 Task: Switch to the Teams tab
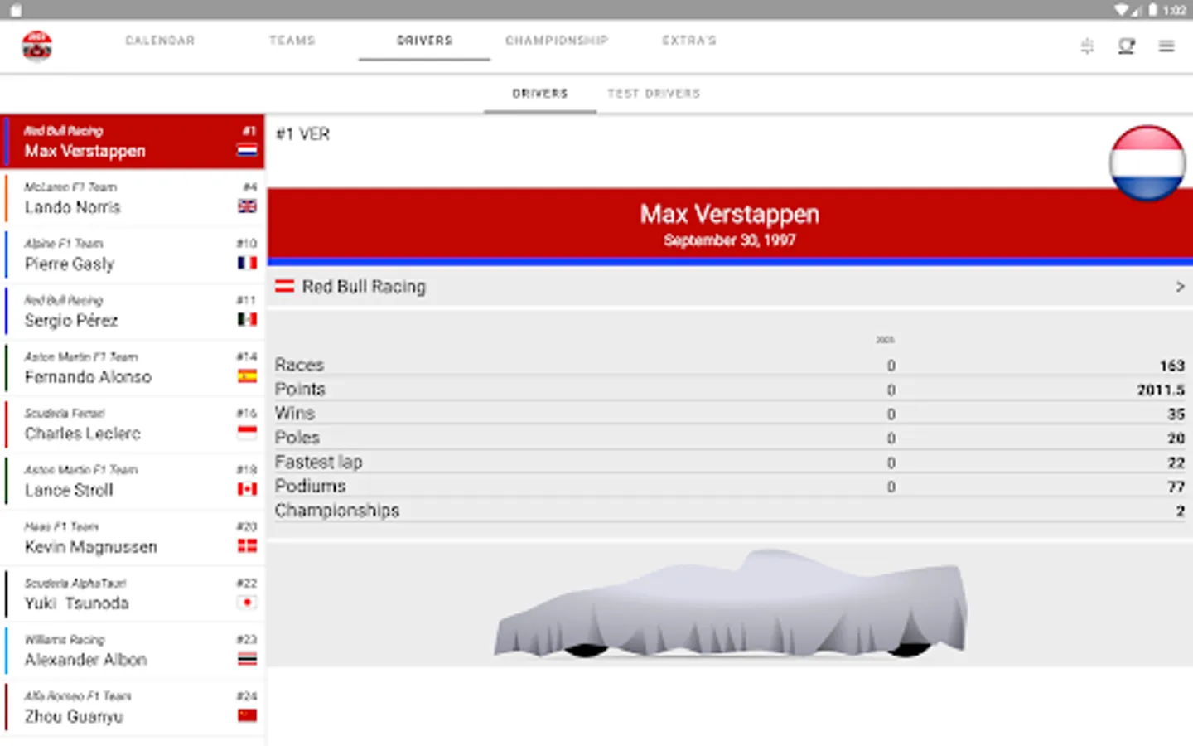[x=292, y=40]
